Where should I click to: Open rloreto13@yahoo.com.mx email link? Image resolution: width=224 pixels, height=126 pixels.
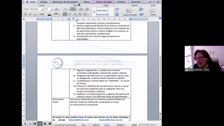point(111,120)
